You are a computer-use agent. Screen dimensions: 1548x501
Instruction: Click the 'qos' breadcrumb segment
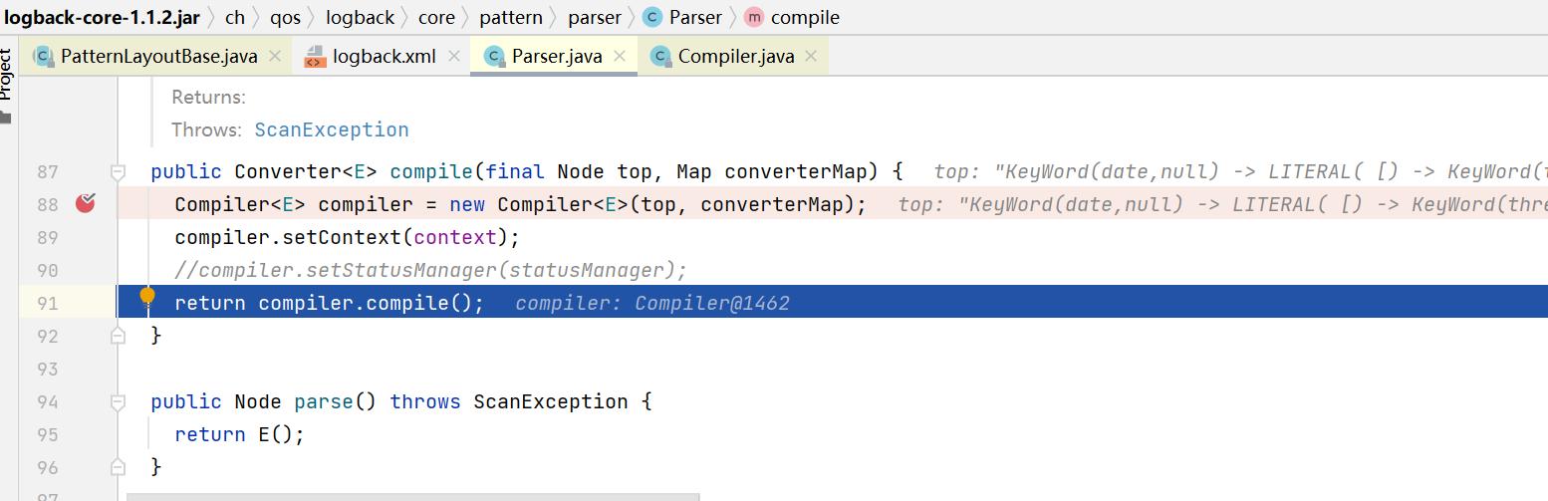click(x=285, y=17)
